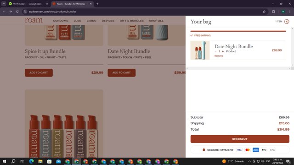Select the Google Pay icon
Image resolution: width=294 pixels, height=165 pixels.
(272, 150)
